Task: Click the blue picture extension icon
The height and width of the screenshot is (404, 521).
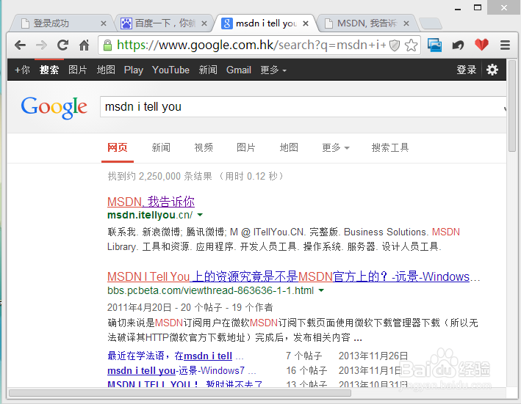Action: point(434,45)
